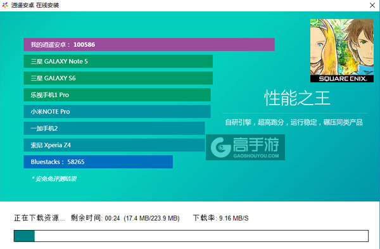This screenshot has height=249, width=380.
Task: Click the 下载率 9.16 MB/S readout
Action: click(x=221, y=218)
